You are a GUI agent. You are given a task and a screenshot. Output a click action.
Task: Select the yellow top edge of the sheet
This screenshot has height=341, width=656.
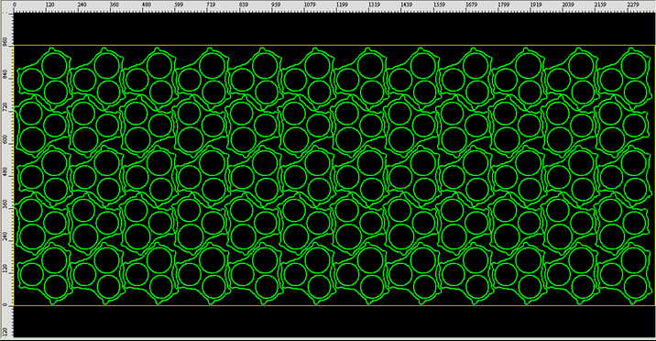(334, 45)
